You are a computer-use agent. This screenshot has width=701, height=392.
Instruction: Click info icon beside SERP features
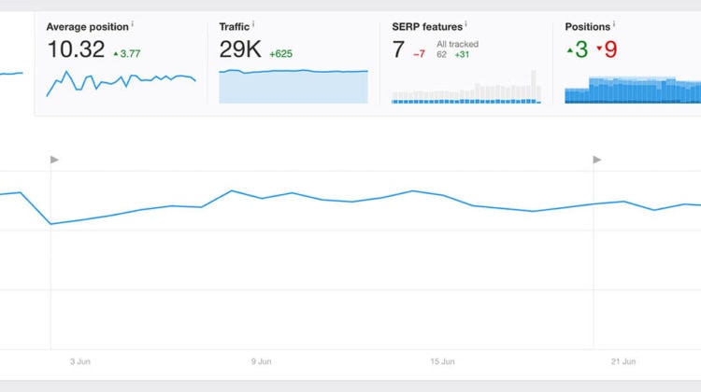coord(465,23)
